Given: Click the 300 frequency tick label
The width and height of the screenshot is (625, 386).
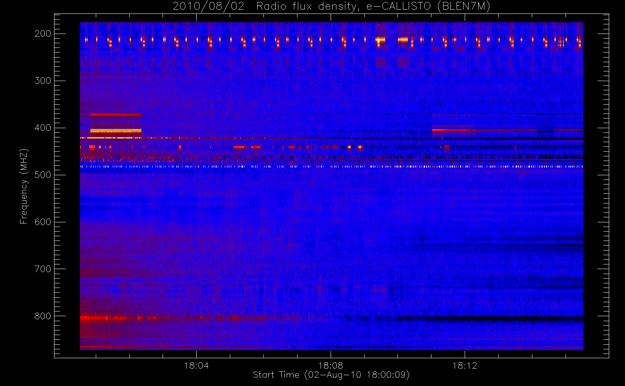Looking at the screenshot, I should click(x=43, y=81).
